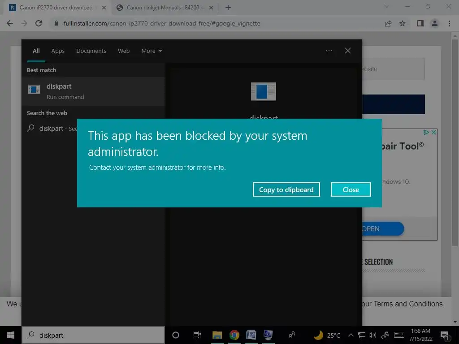Image resolution: width=459 pixels, height=344 pixels.
Task: Click Chrome forward arrow
Action: 24,23
